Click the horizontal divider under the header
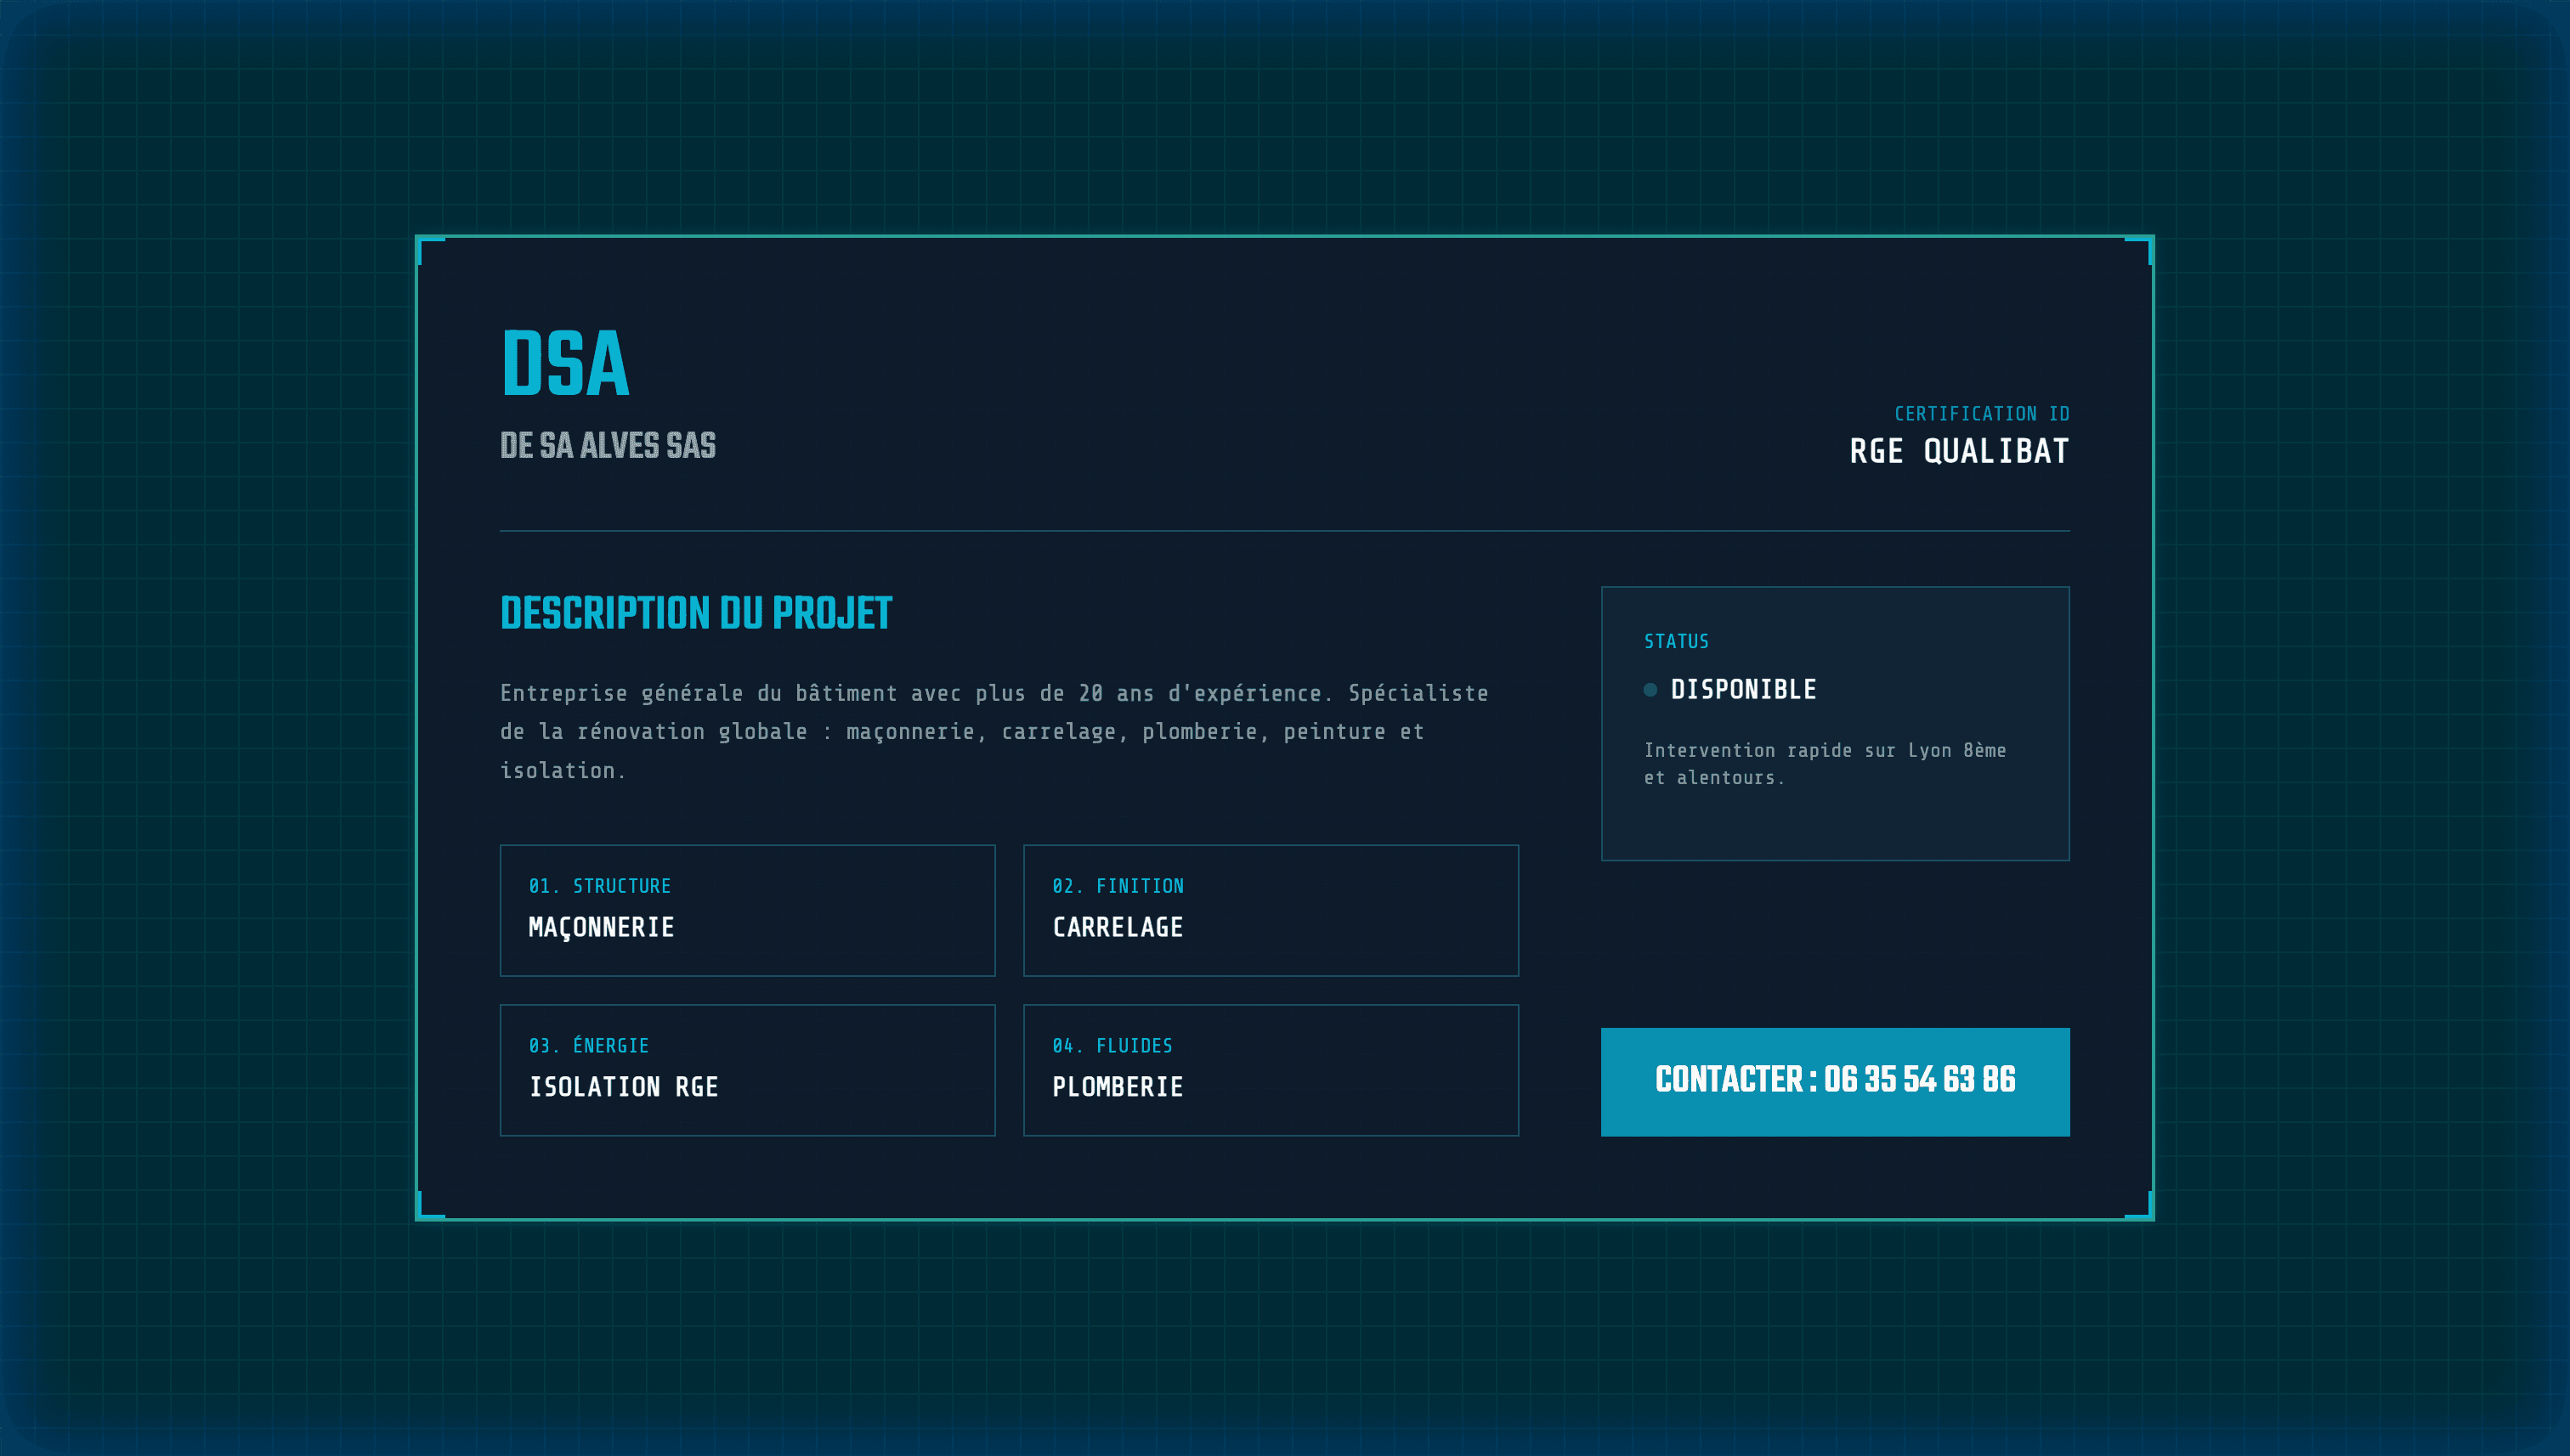 click(1283, 531)
